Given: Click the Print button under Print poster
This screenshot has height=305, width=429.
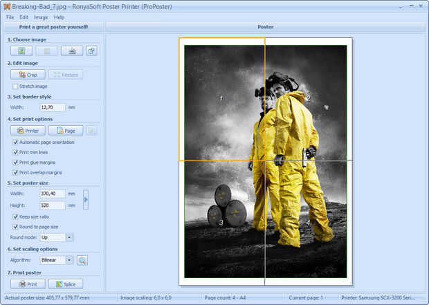Looking at the screenshot, I should [x=28, y=284].
